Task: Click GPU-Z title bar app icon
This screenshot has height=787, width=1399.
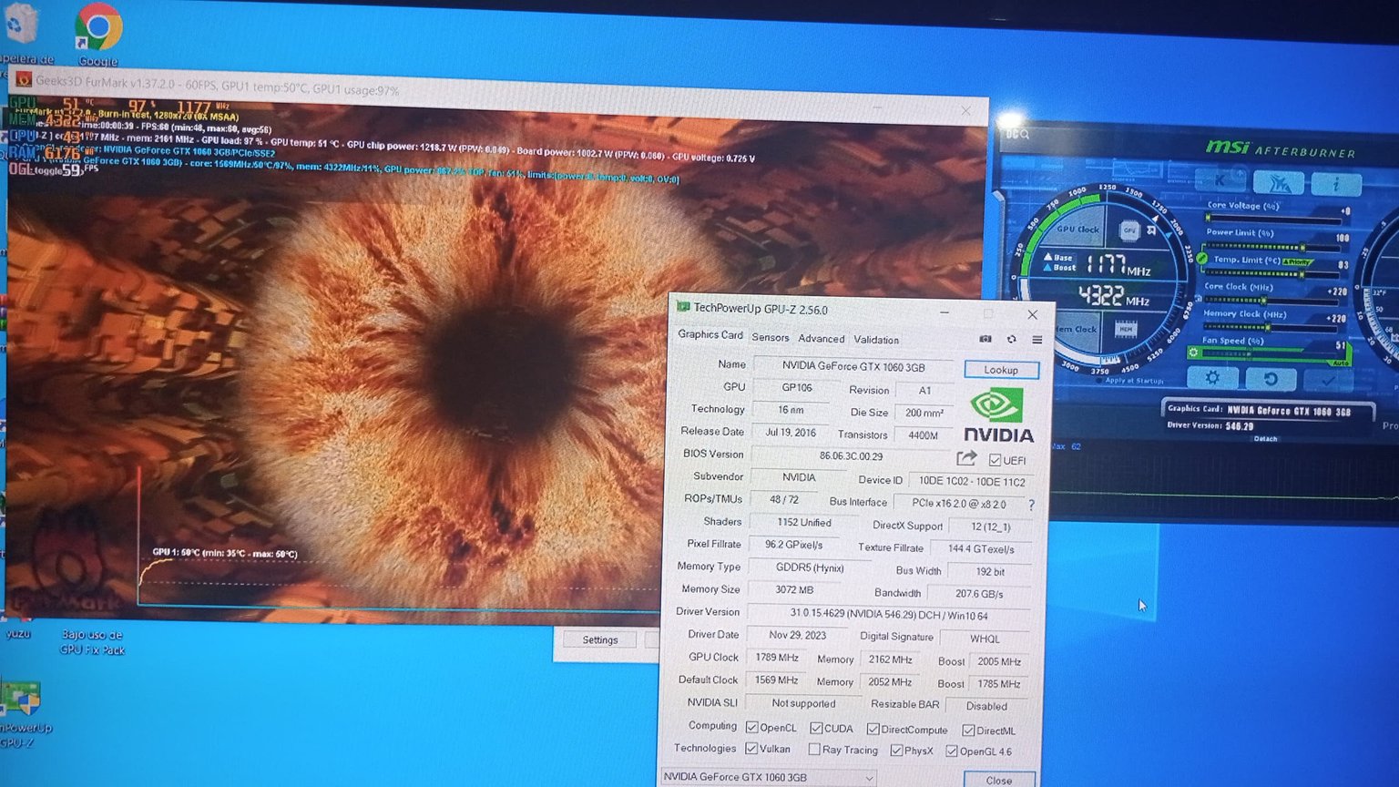Action: click(683, 307)
